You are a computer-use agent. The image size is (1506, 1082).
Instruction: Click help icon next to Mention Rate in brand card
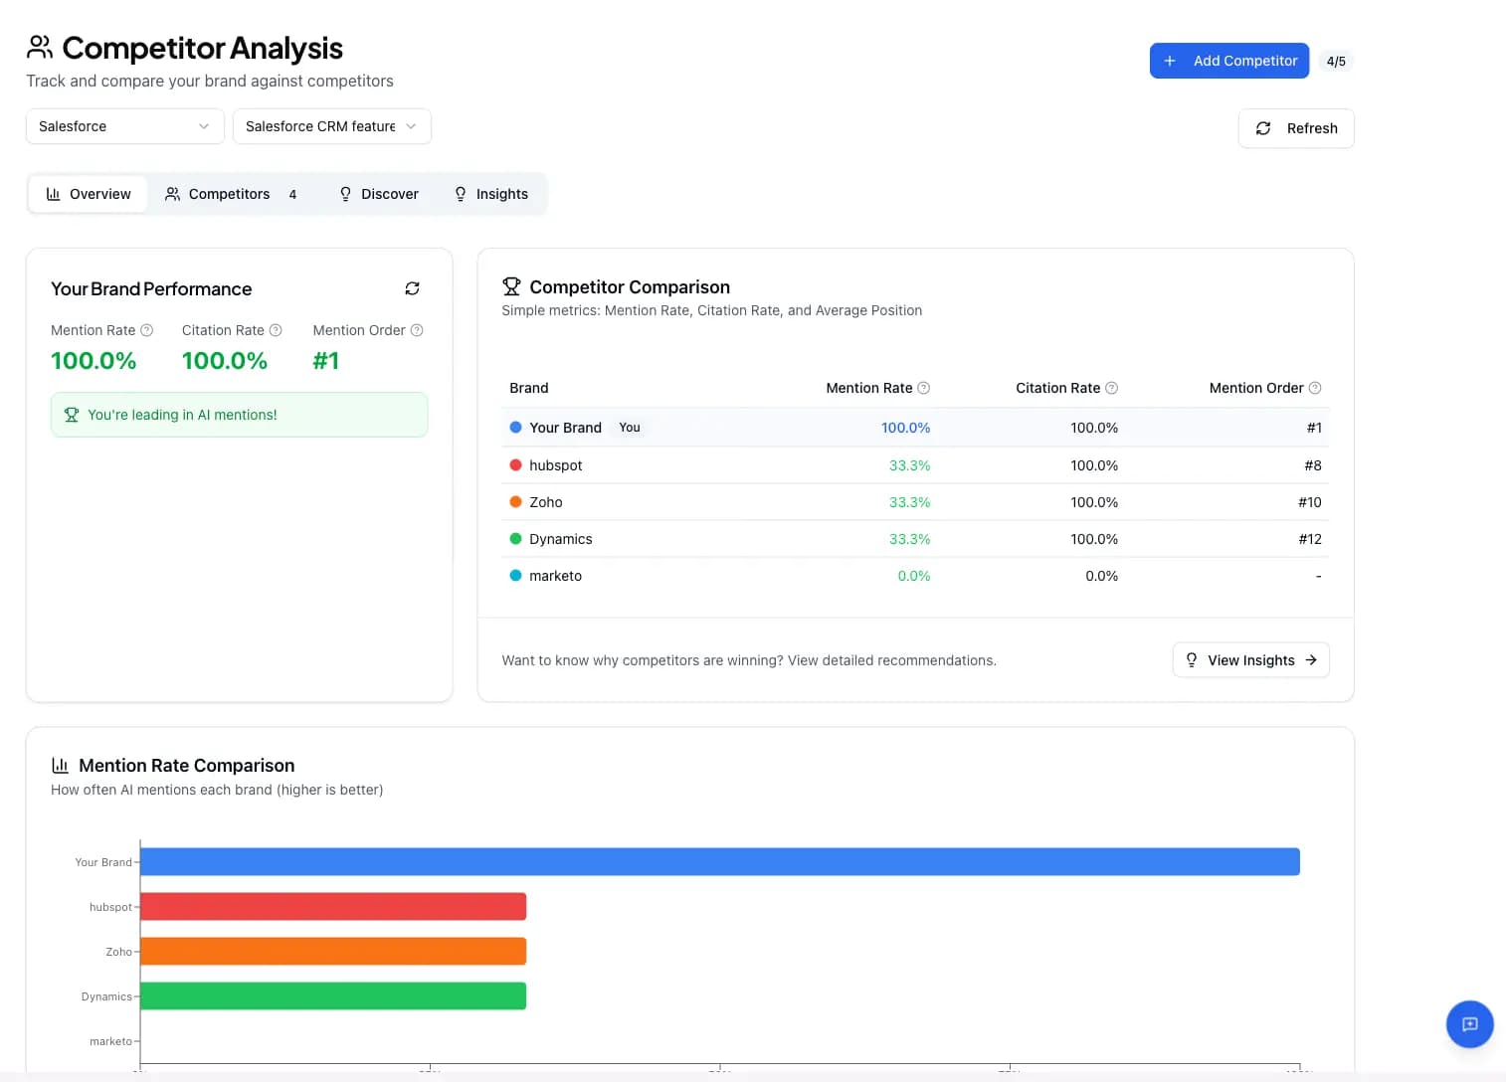tap(146, 330)
